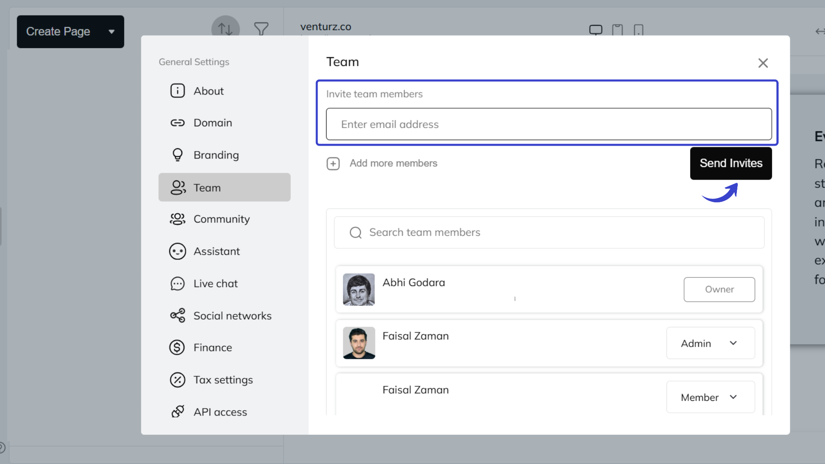Image resolution: width=825 pixels, height=464 pixels.
Task: Open the Social networks settings
Action: click(232, 315)
